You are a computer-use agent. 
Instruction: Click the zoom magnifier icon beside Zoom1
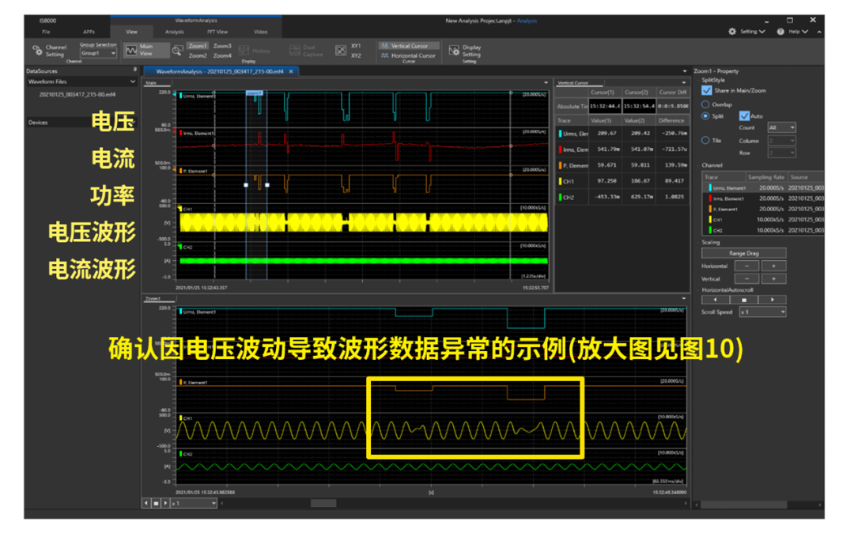tap(178, 51)
